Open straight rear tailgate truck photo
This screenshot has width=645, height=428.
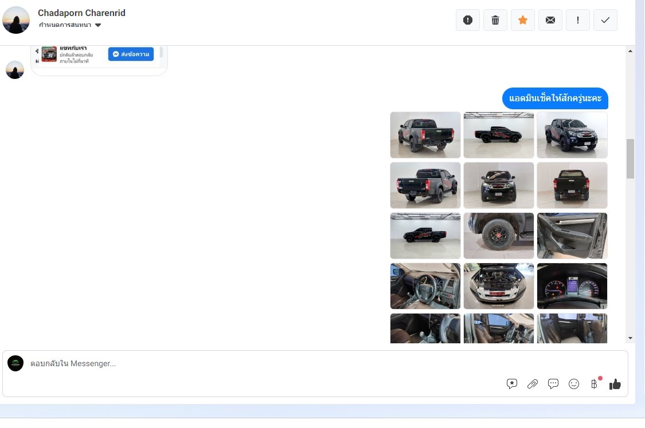pyautogui.click(x=572, y=185)
